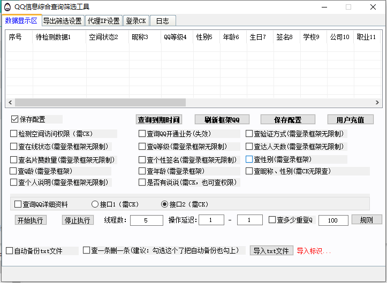Check the 查在线状态 option

[14, 146]
